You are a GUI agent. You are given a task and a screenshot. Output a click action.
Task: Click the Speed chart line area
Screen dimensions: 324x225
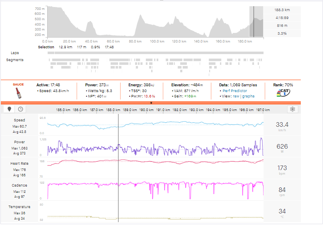coord(155,125)
